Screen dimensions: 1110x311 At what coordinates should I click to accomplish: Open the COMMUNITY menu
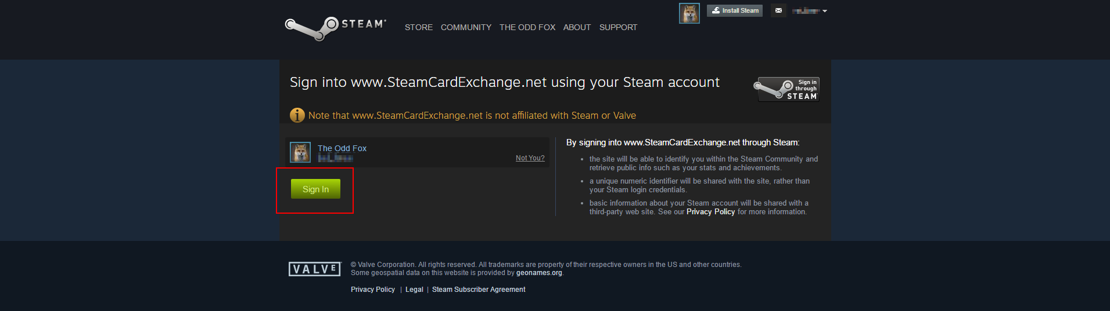(466, 27)
